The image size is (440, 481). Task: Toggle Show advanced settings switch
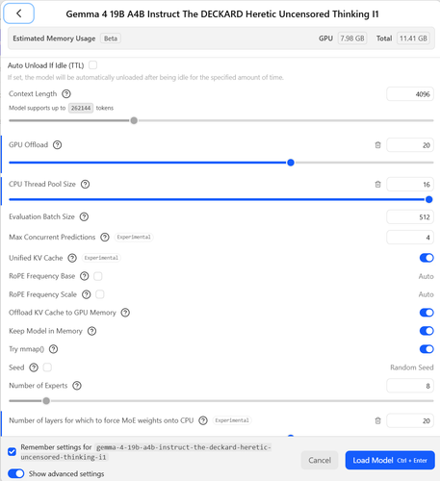coord(16,473)
